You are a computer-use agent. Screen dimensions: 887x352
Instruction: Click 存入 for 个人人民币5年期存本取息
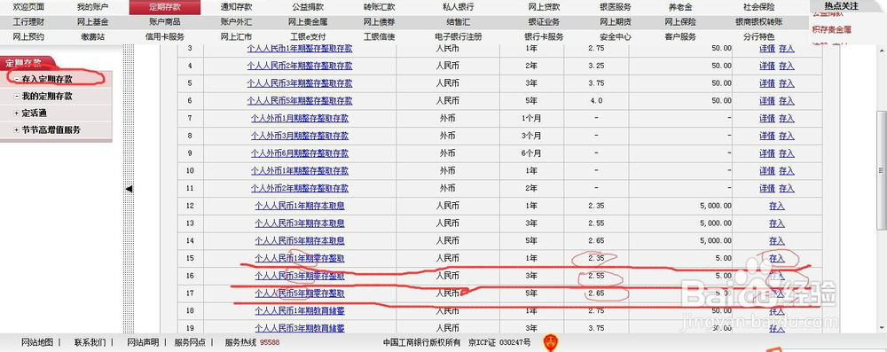[x=777, y=241]
